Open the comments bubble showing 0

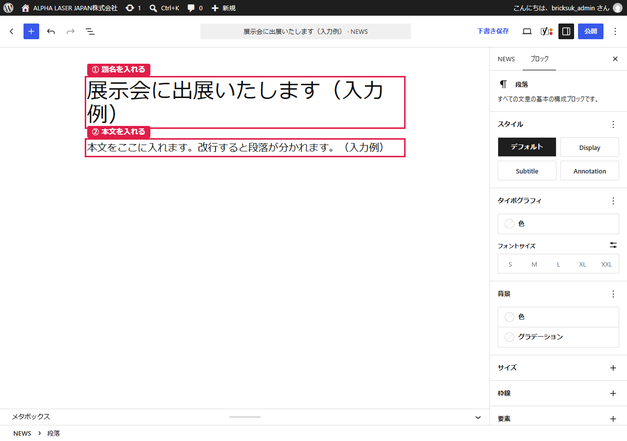tap(195, 8)
